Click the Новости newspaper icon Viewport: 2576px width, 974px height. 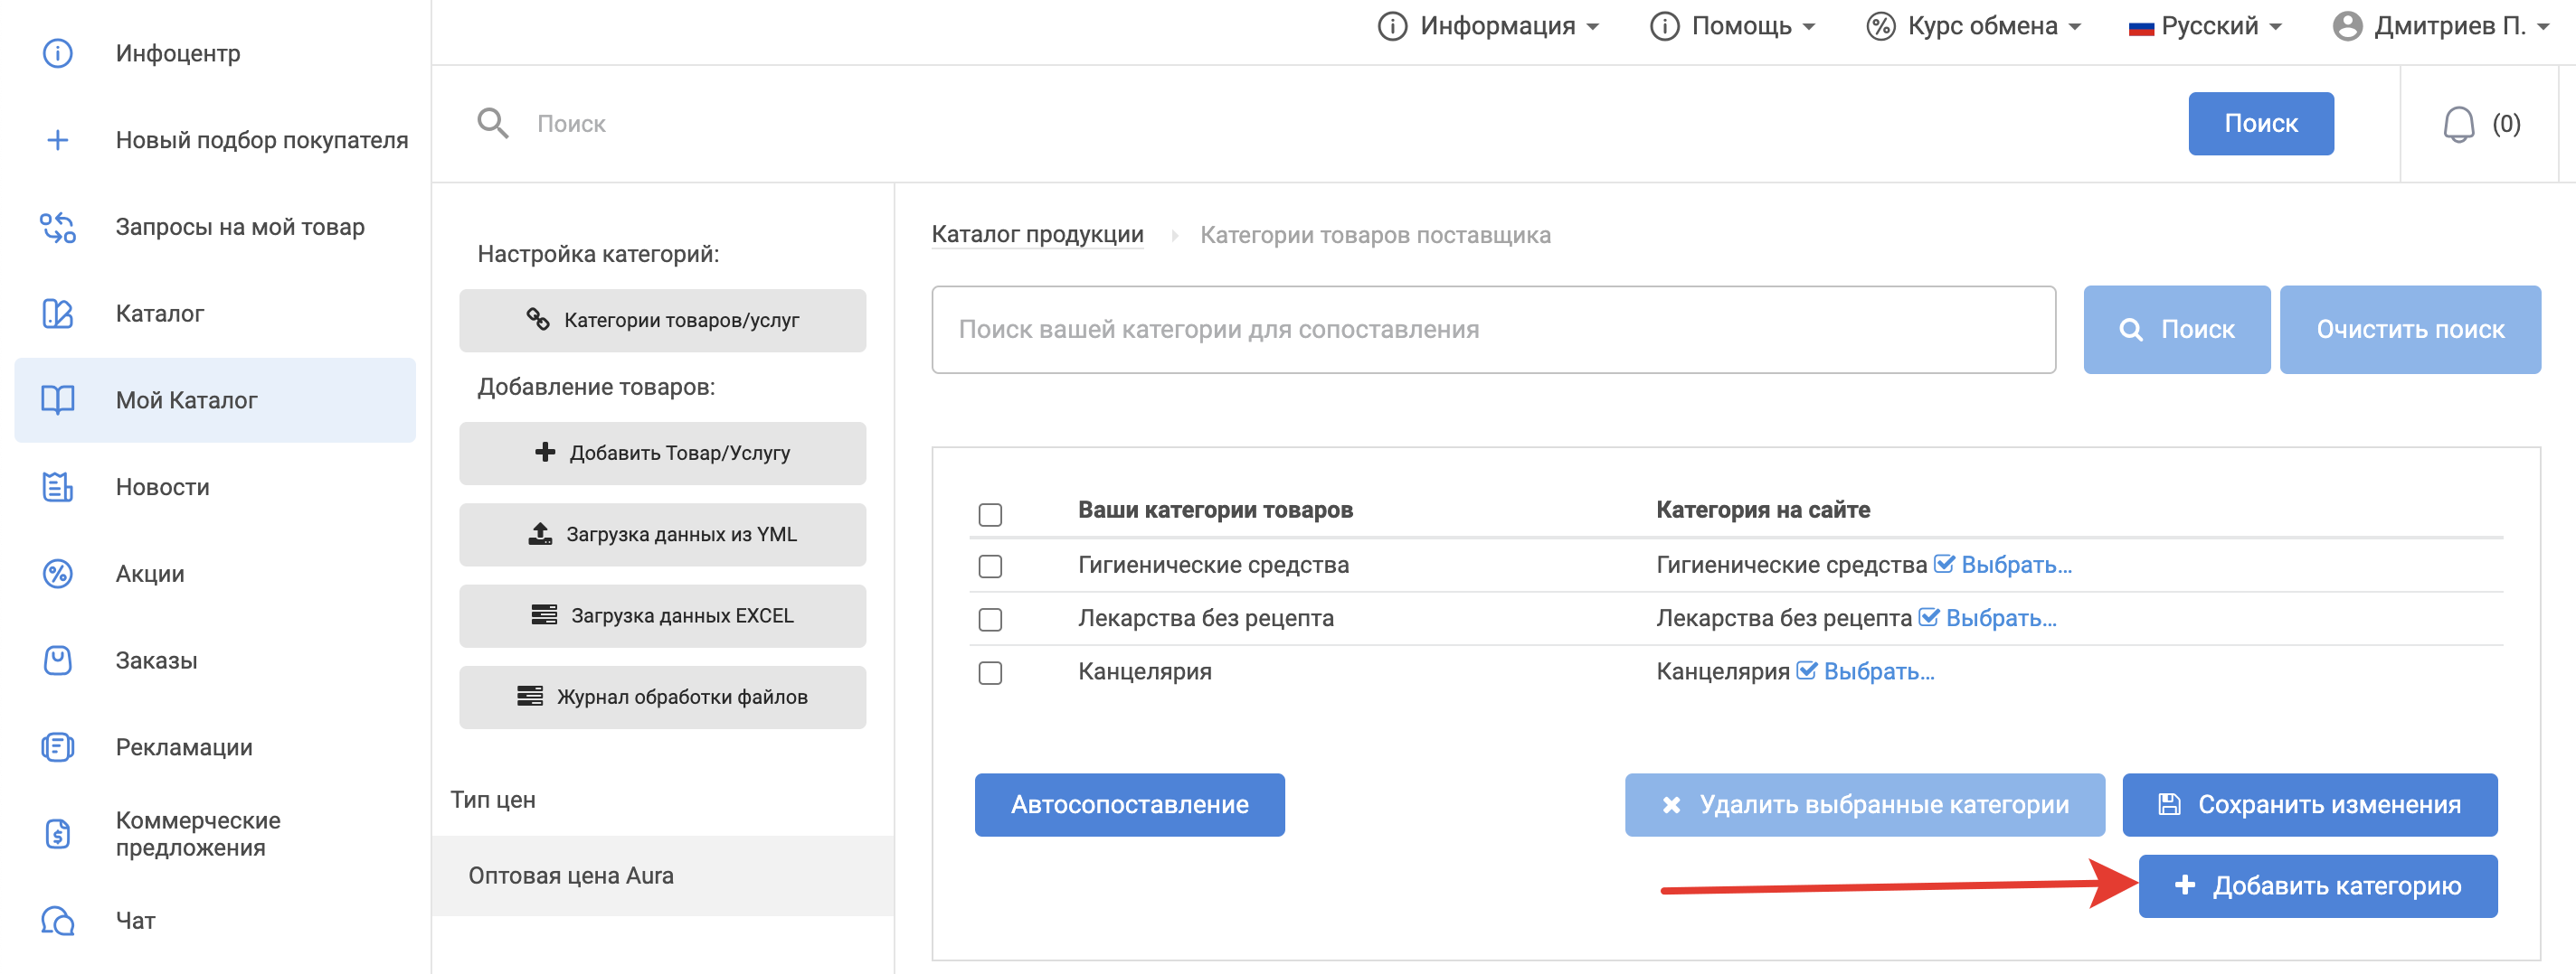point(58,486)
